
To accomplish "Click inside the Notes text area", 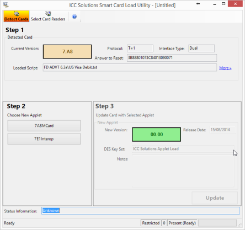I will pyautogui.click(x=183, y=171).
